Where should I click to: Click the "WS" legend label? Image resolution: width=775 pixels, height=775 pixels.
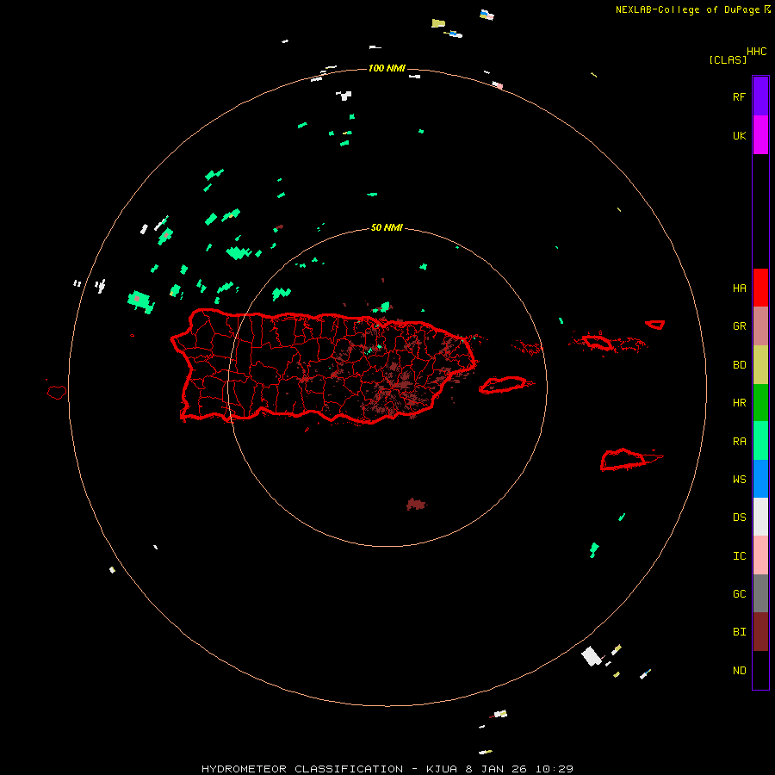pyautogui.click(x=739, y=480)
